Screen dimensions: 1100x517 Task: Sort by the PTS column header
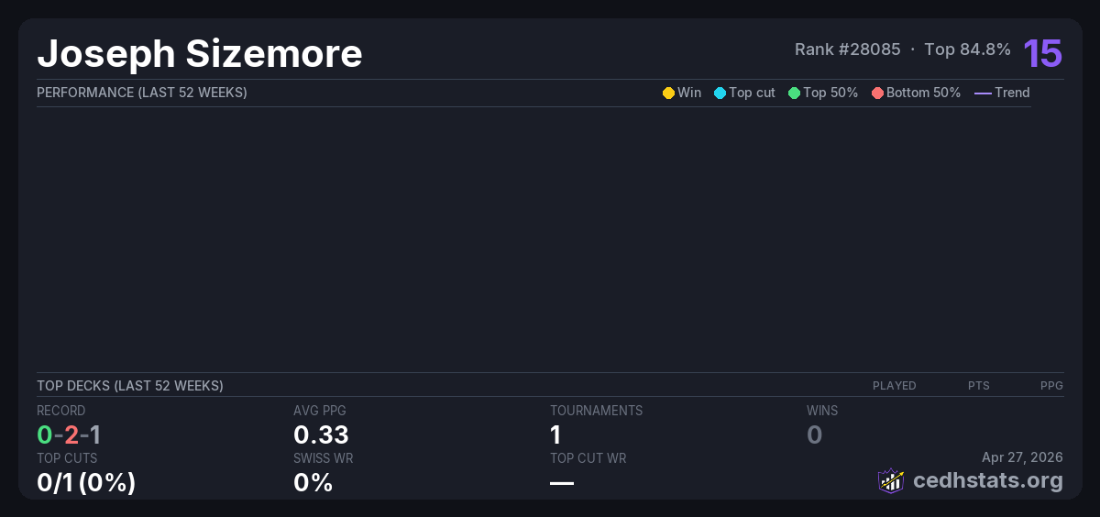pos(978,386)
